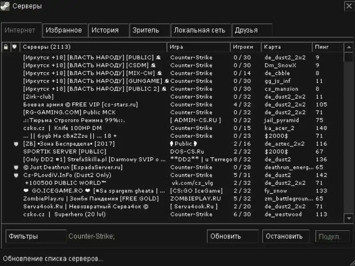This screenshot has width=355, height=266.
Task: Switch to the Интернет tab
Action: [21, 30]
